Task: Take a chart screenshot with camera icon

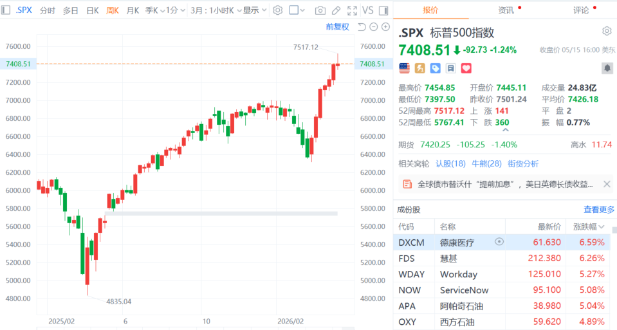Action: (320, 11)
